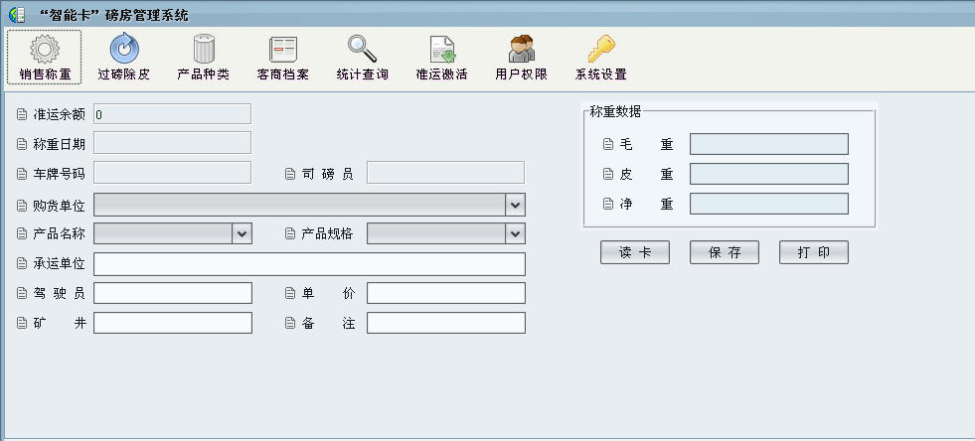975x441 pixels.
Task: Click 统计查询 magnifying glass icon
Action: coord(362,50)
